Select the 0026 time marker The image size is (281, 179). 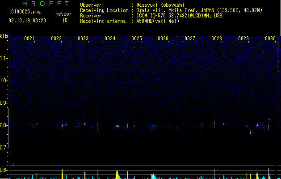pyautogui.click(x=163, y=38)
